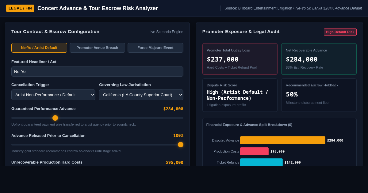
Task: Adjust the Guaranteed Performance Advance slider handle
Action: pyautogui.click(x=55, y=118)
